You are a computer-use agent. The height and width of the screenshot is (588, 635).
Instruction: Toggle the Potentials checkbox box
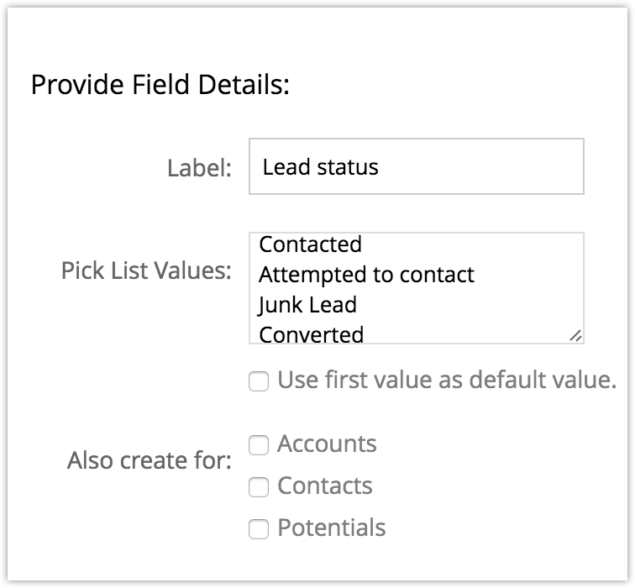click(x=260, y=529)
